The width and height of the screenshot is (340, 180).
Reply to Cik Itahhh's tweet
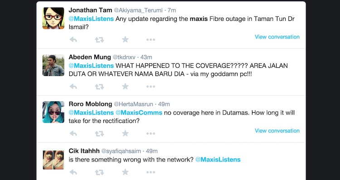tap(73, 172)
